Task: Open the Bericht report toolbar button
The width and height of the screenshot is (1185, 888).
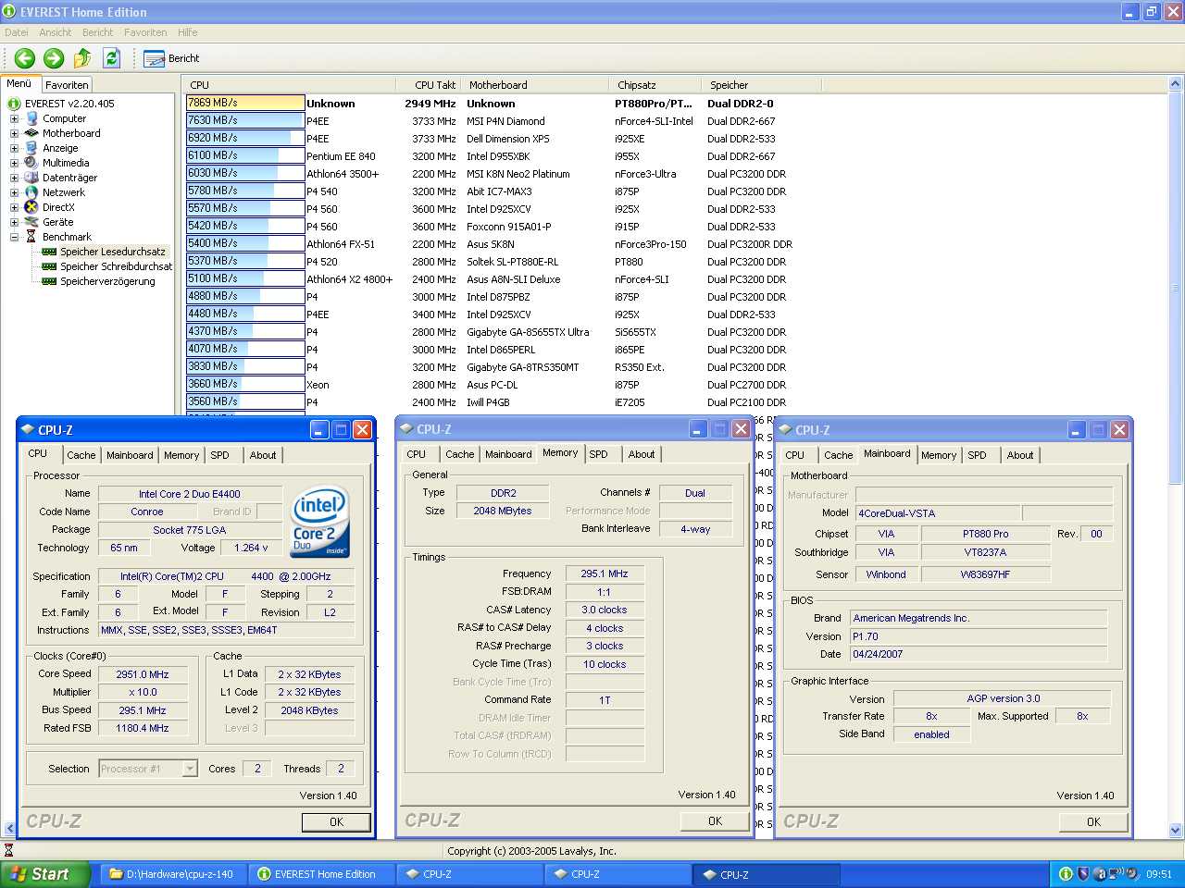Action: (172, 58)
